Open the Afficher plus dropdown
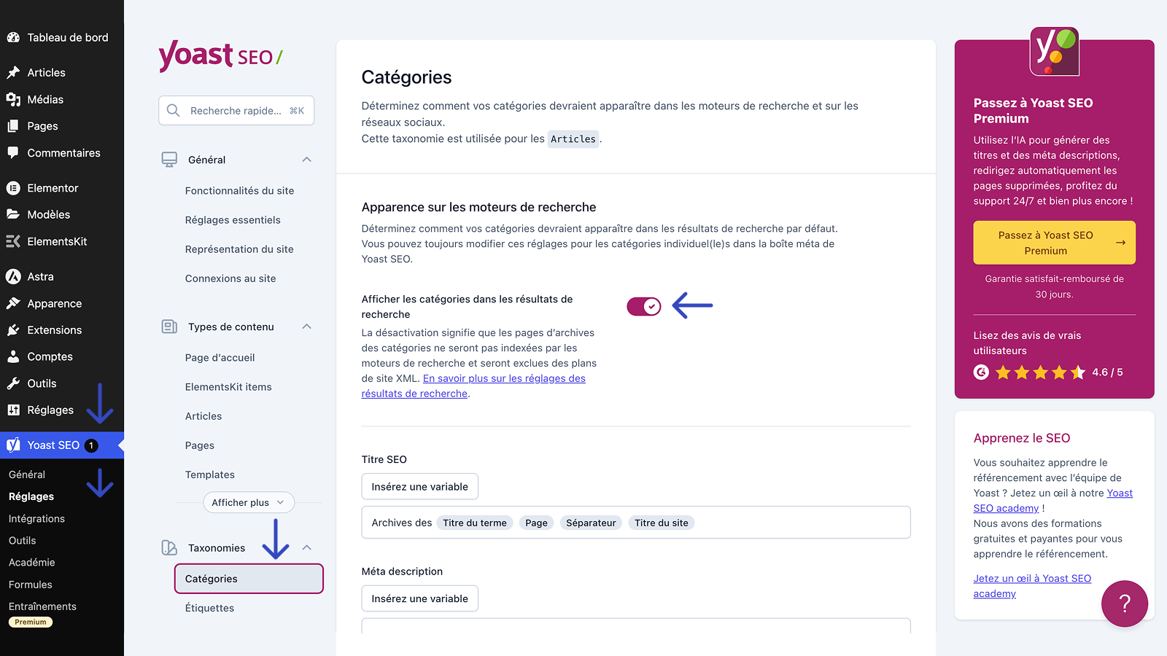The height and width of the screenshot is (656, 1167). pyautogui.click(x=248, y=502)
